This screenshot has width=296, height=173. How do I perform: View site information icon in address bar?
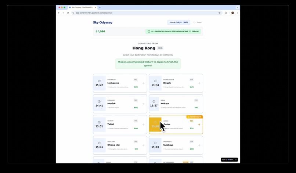(x=73, y=13)
